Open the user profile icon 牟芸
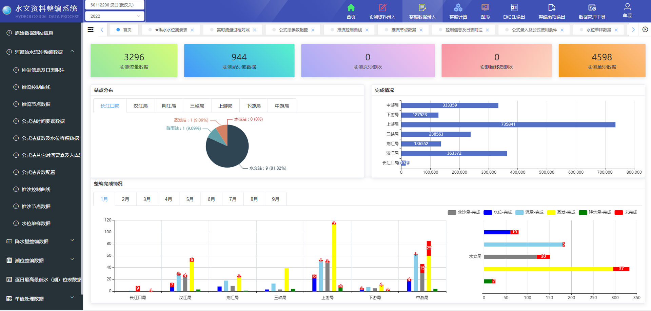The width and height of the screenshot is (651, 311). click(x=627, y=6)
